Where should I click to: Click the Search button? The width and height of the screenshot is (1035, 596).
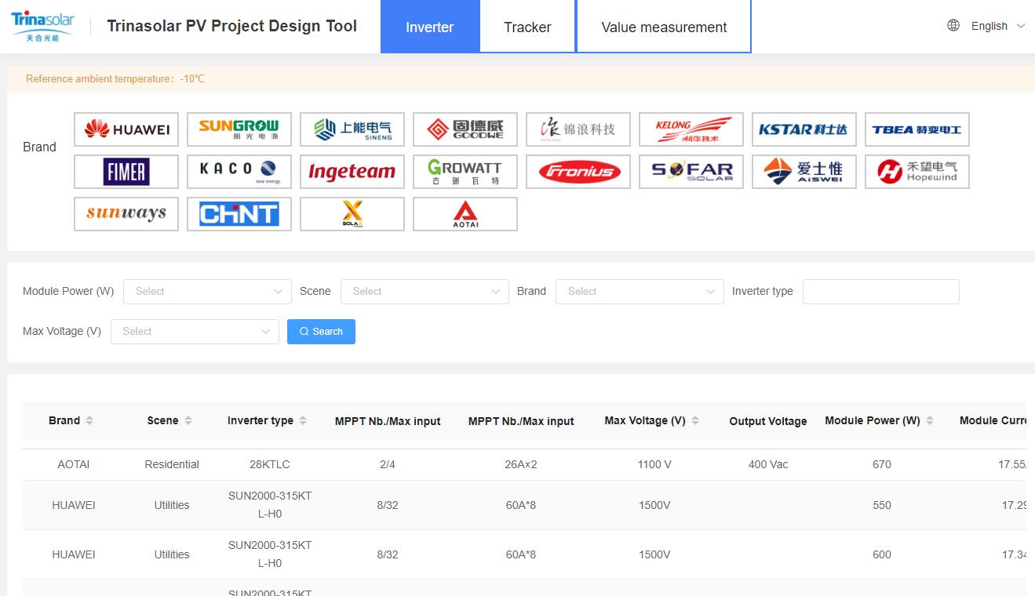[x=321, y=332]
